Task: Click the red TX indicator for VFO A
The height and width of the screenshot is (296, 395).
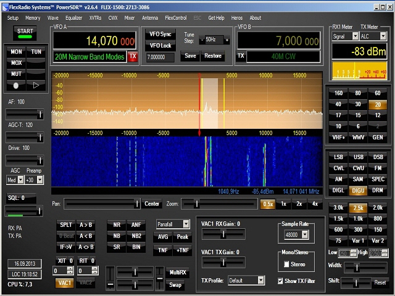Action: [x=133, y=57]
